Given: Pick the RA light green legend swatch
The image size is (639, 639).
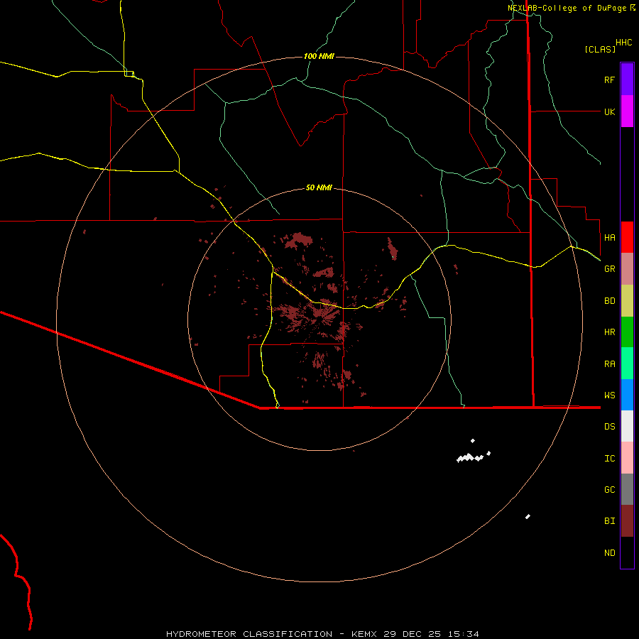Looking at the screenshot, I should pyautogui.click(x=627, y=364).
